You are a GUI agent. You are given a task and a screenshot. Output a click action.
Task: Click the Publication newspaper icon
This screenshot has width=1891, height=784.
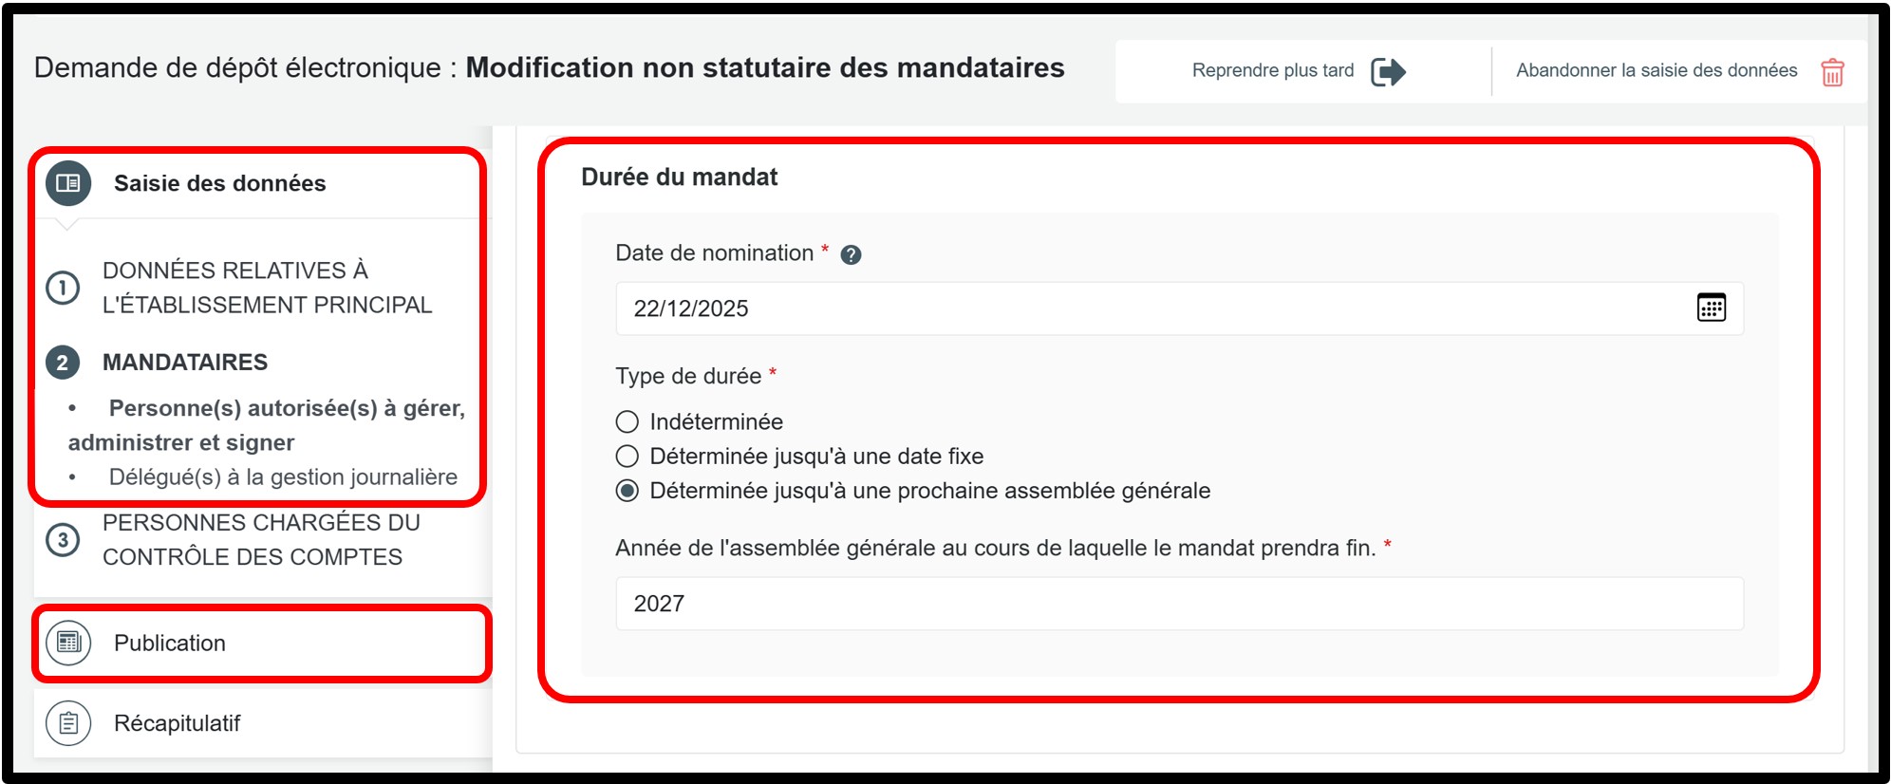click(68, 643)
